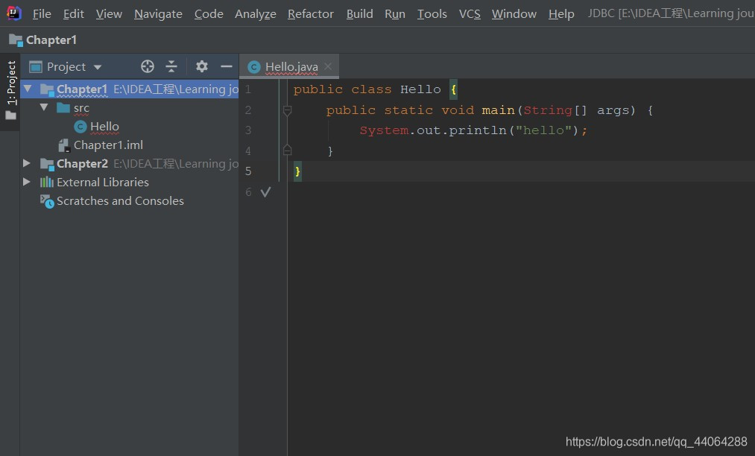This screenshot has height=456, width=755.
Task: Click Chapter1 breadcrumb in navigation bar
Action: point(51,40)
